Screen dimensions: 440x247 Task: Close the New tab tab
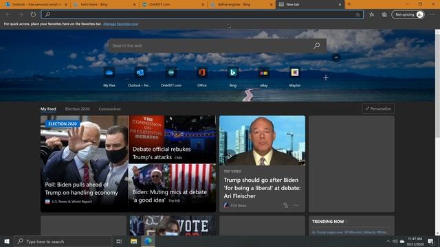click(340, 5)
